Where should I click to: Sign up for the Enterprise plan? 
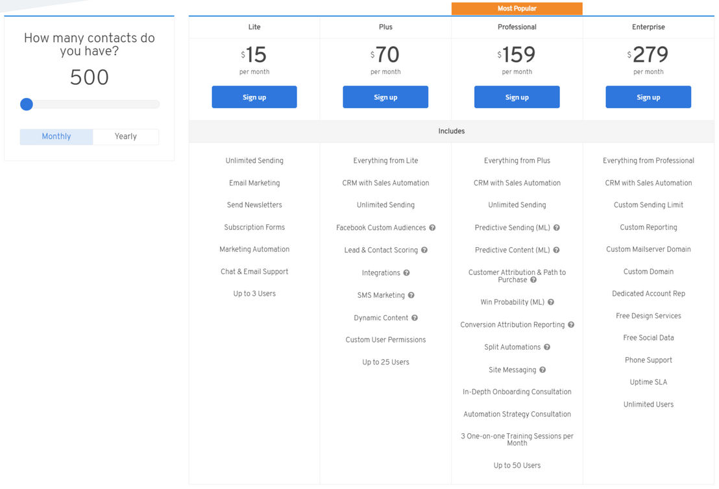pyautogui.click(x=648, y=97)
